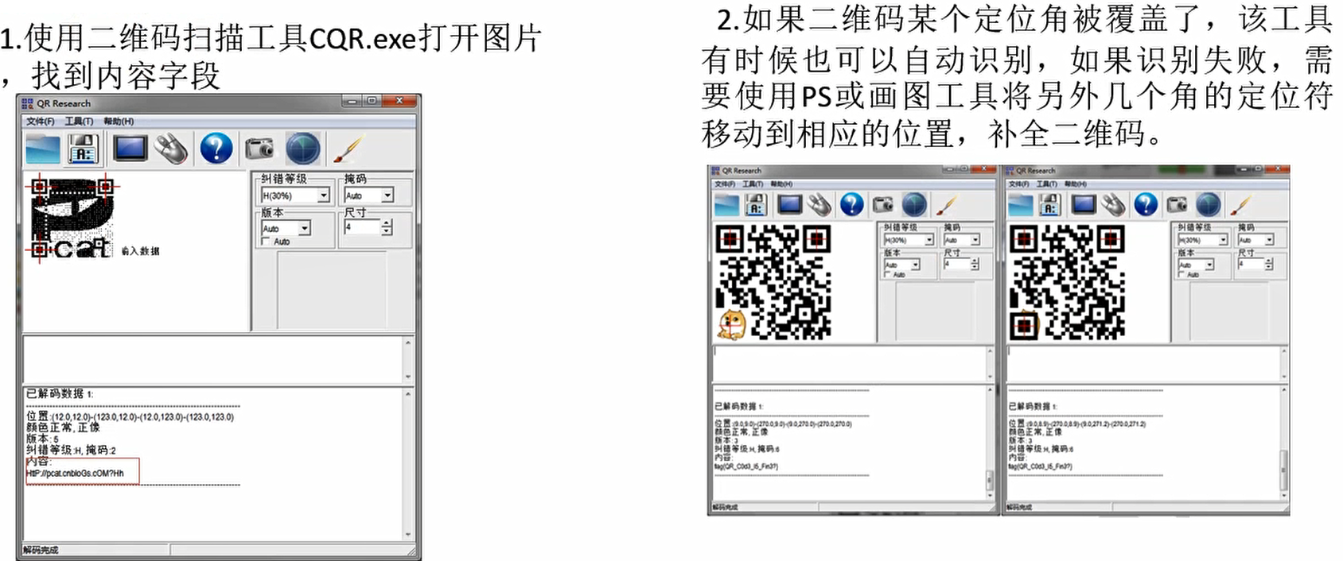Click save floppy icon in pcat QR window
This screenshot has width=1343, height=561.
point(83,149)
